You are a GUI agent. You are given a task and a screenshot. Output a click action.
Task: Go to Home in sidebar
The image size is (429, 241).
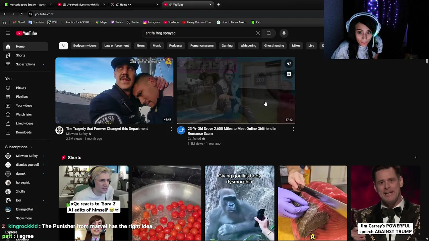coord(25,47)
